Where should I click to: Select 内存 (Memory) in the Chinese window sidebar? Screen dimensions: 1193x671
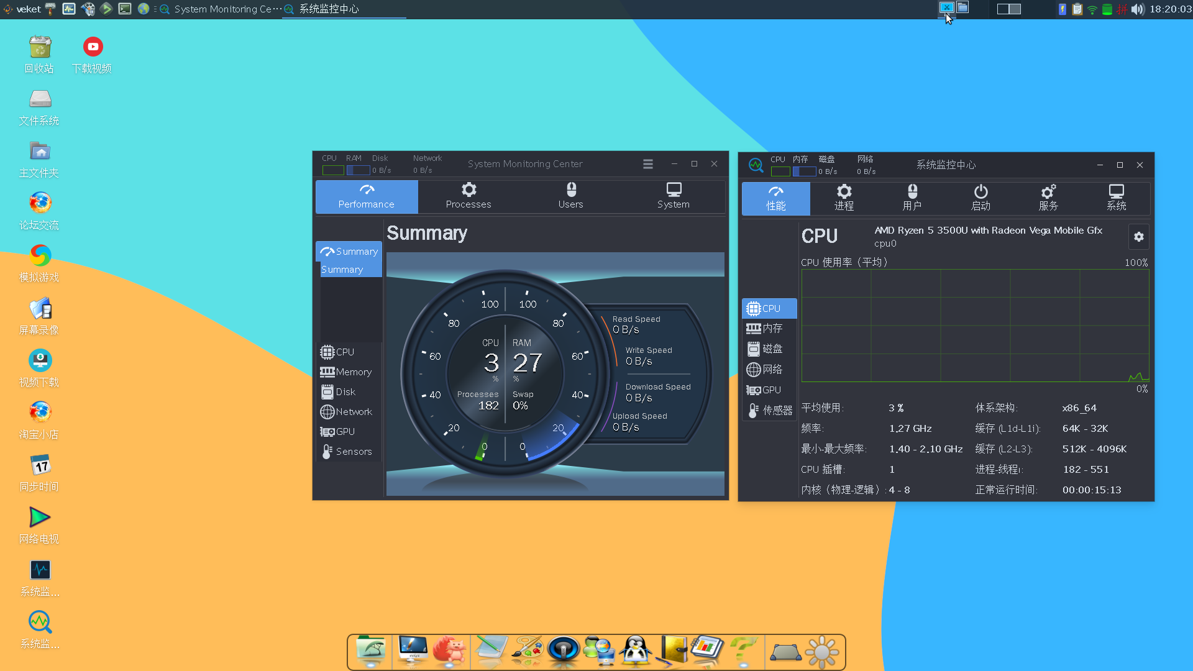point(771,329)
